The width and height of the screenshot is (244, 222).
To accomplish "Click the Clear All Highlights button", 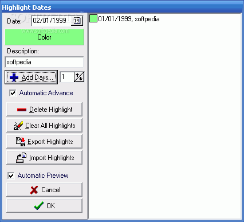I will tap(44, 126).
